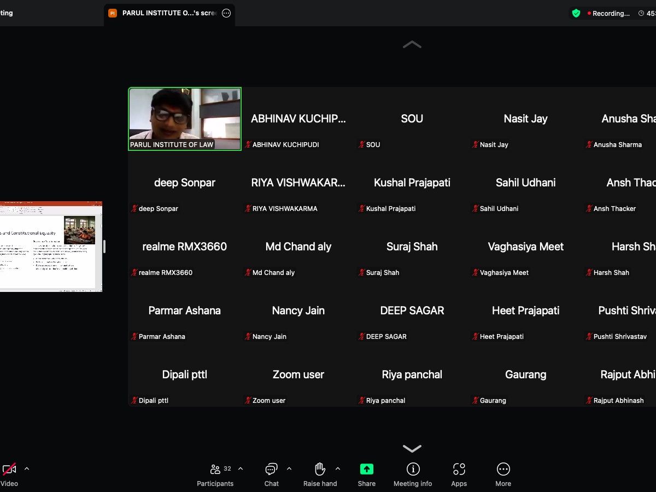Expand the Video options arrow
The height and width of the screenshot is (492, 656).
coord(27,468)
